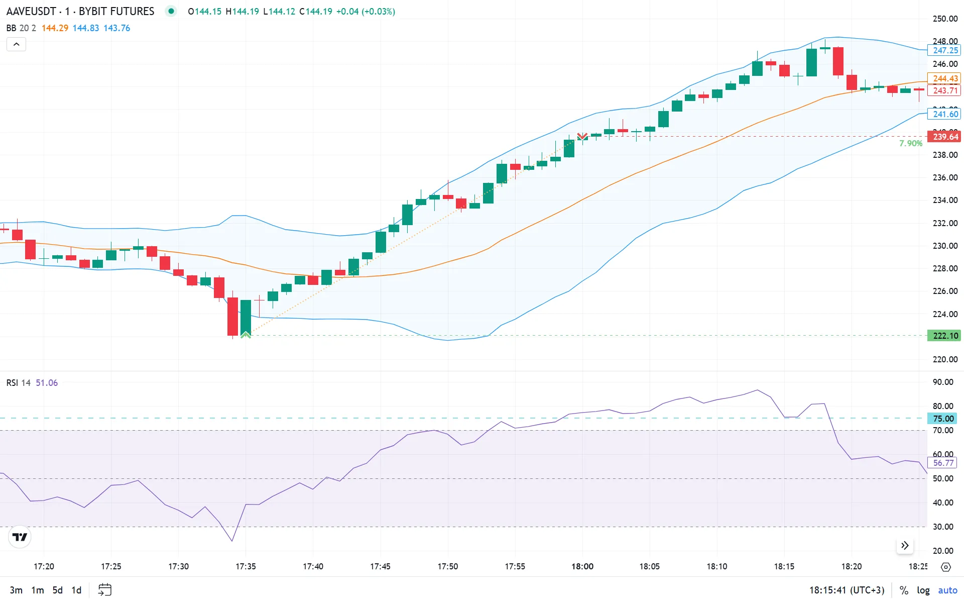Select the RSI 14 indicator label
Image resolution: width=964 pixels, height=603 pixels.
click(19, 383)
